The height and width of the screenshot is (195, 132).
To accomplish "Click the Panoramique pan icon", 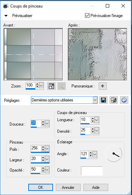I will click(102, 86).
